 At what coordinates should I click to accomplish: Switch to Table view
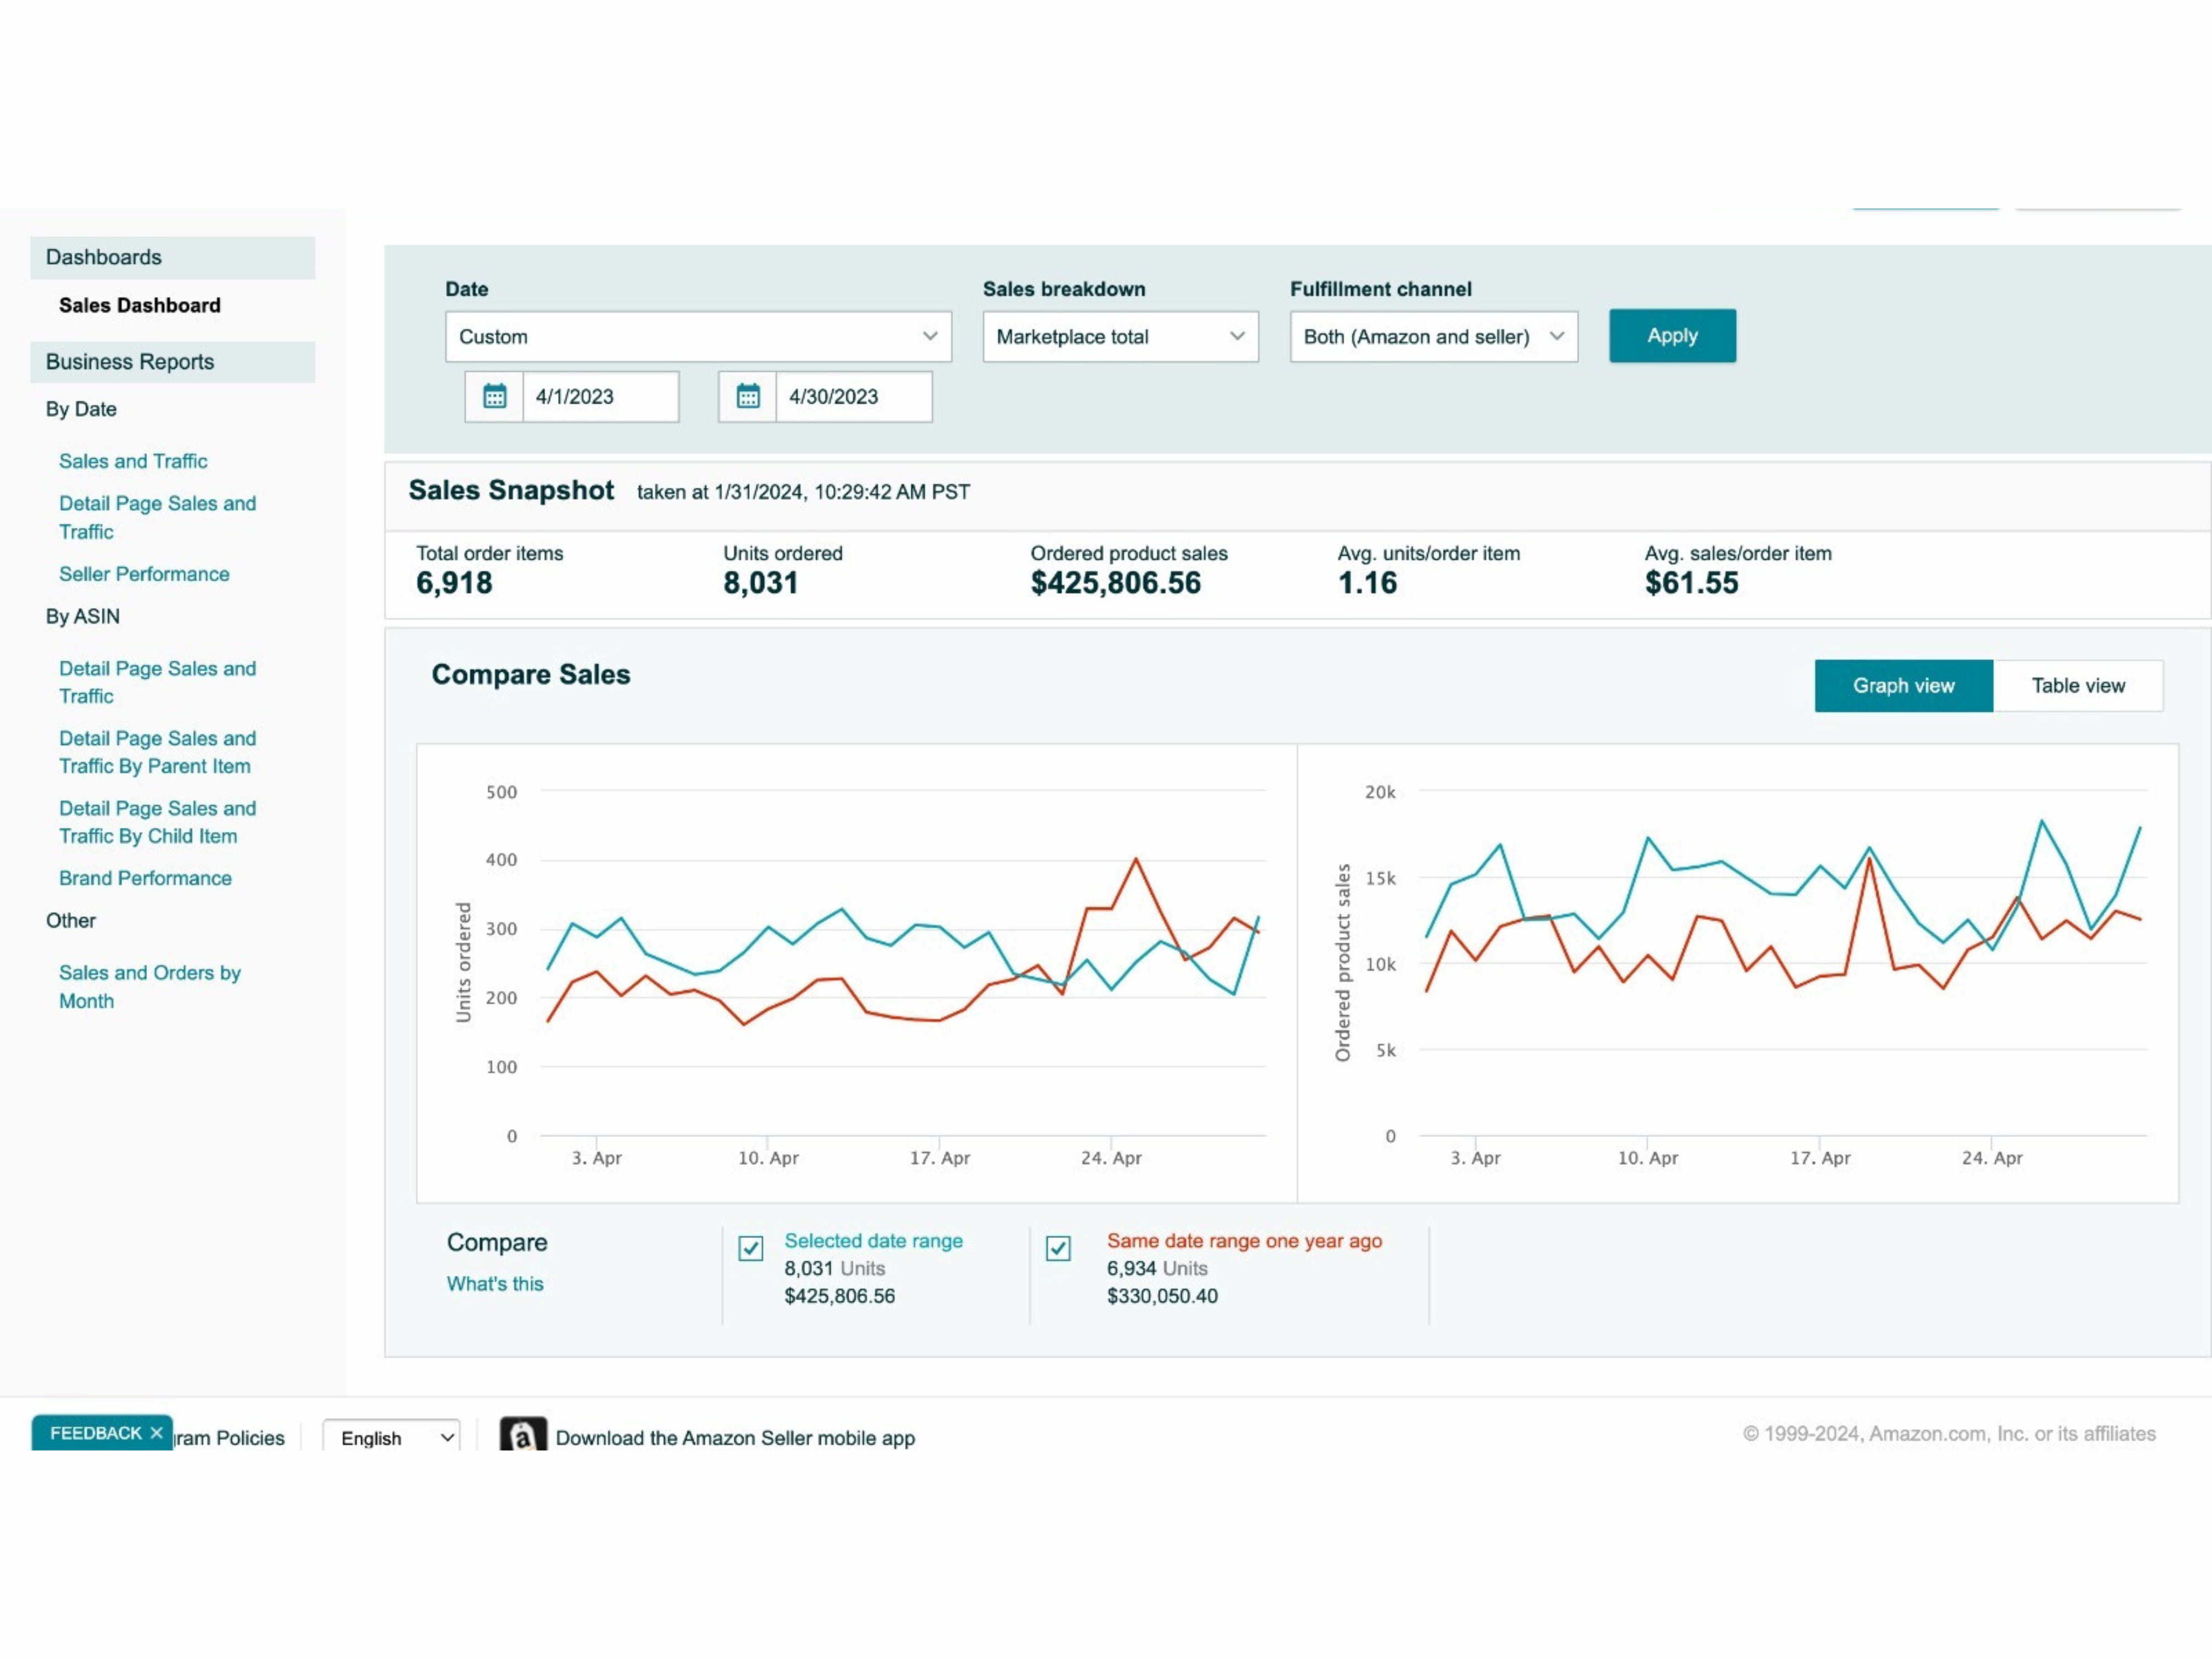click(x=2077, y=685)
